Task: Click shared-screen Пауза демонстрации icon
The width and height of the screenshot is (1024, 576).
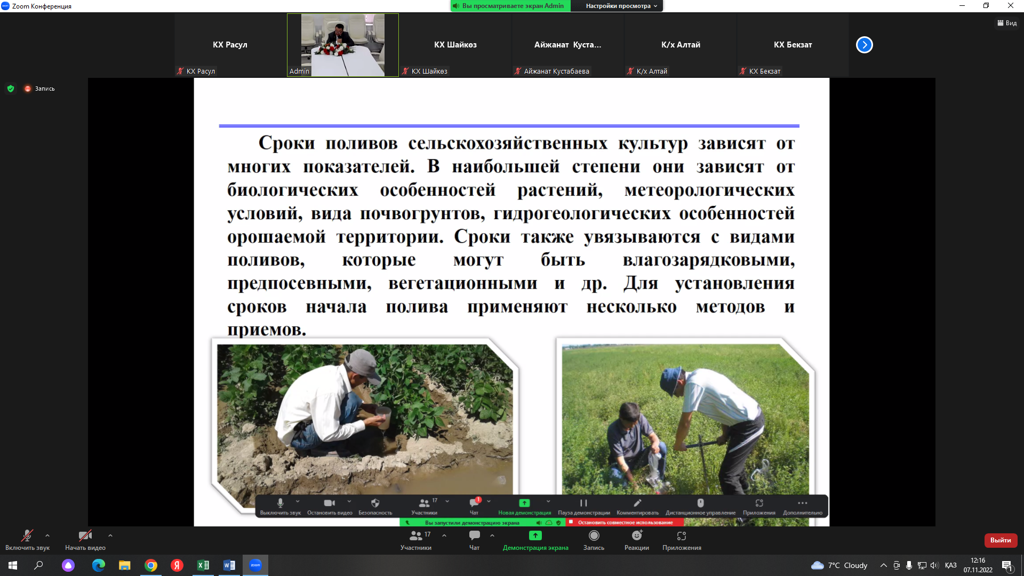Action: pyautogui.click(x=583, y=502)
